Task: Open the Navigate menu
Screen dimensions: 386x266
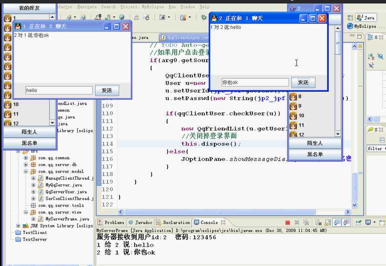Action: [x=87, y=6]
